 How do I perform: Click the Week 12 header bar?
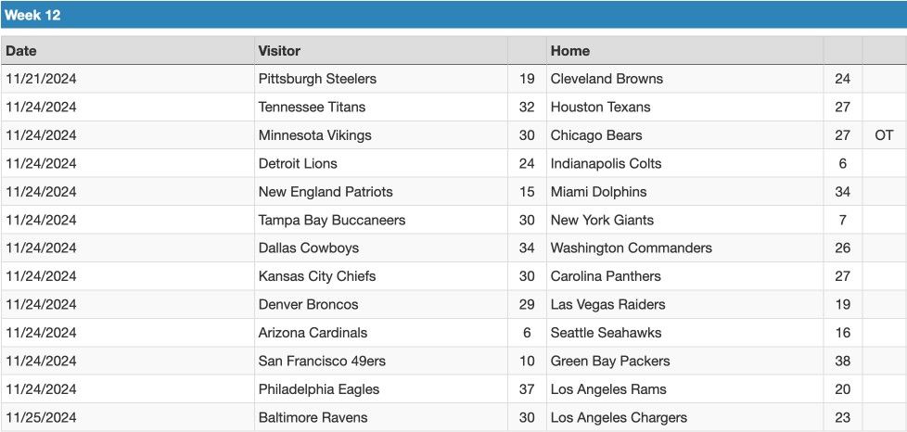tap(453, 15)
